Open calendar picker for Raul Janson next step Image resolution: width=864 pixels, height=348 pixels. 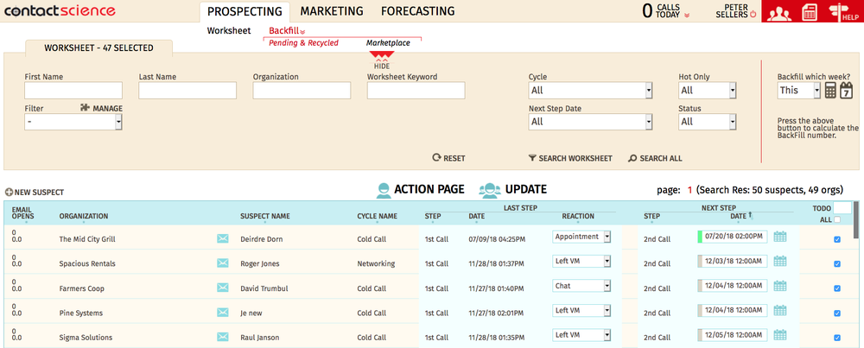coord(779,335)
